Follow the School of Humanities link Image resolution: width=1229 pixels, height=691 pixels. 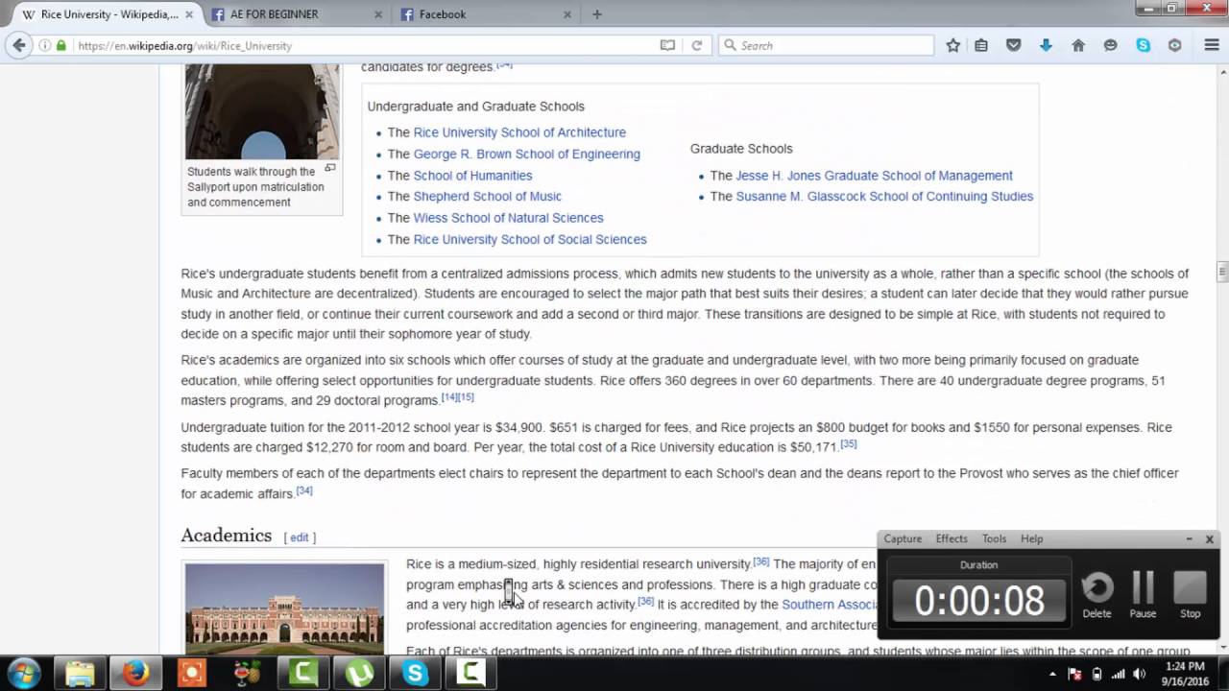tap(472, 176)
